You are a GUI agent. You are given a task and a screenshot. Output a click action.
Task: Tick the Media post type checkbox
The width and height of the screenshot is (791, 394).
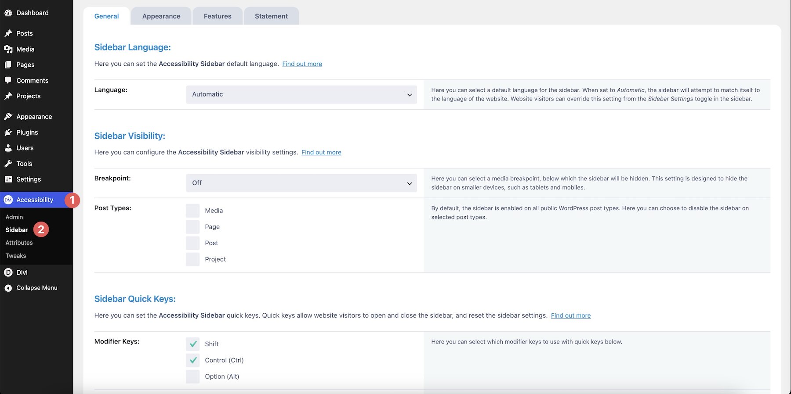coord(192,211)
